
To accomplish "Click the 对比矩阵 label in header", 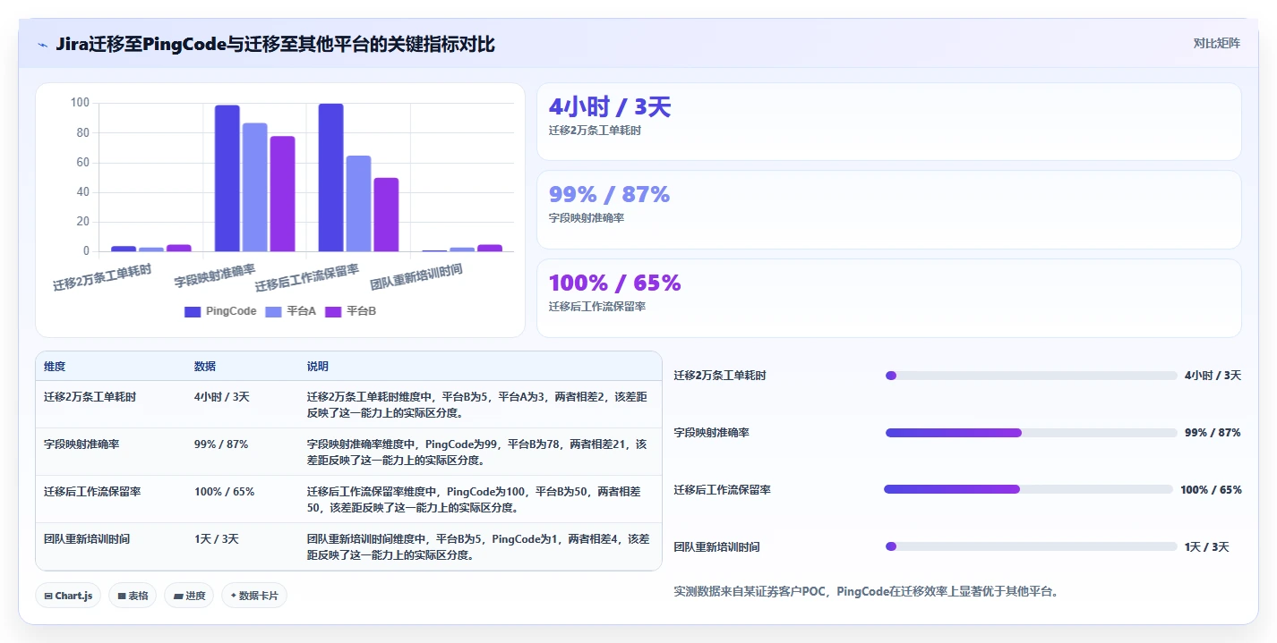I will 1216,43.
